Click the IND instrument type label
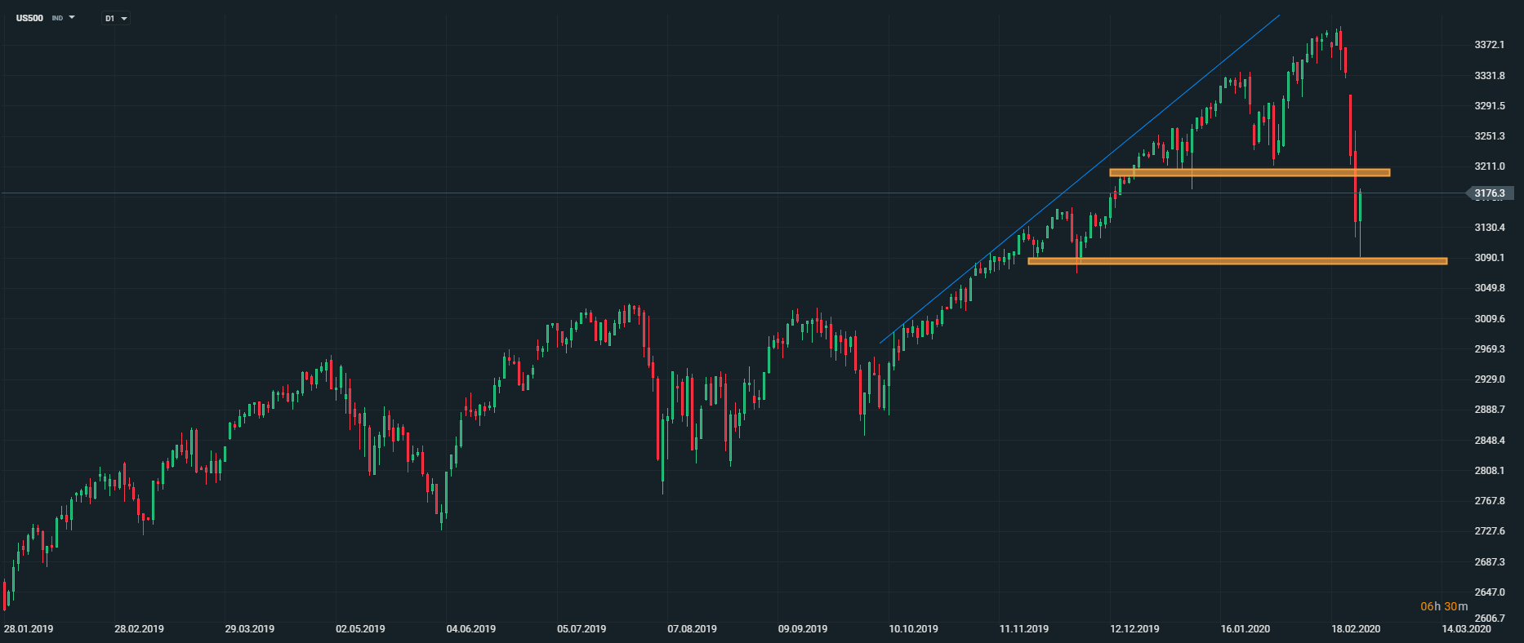1524x643 pixels. 57,18
